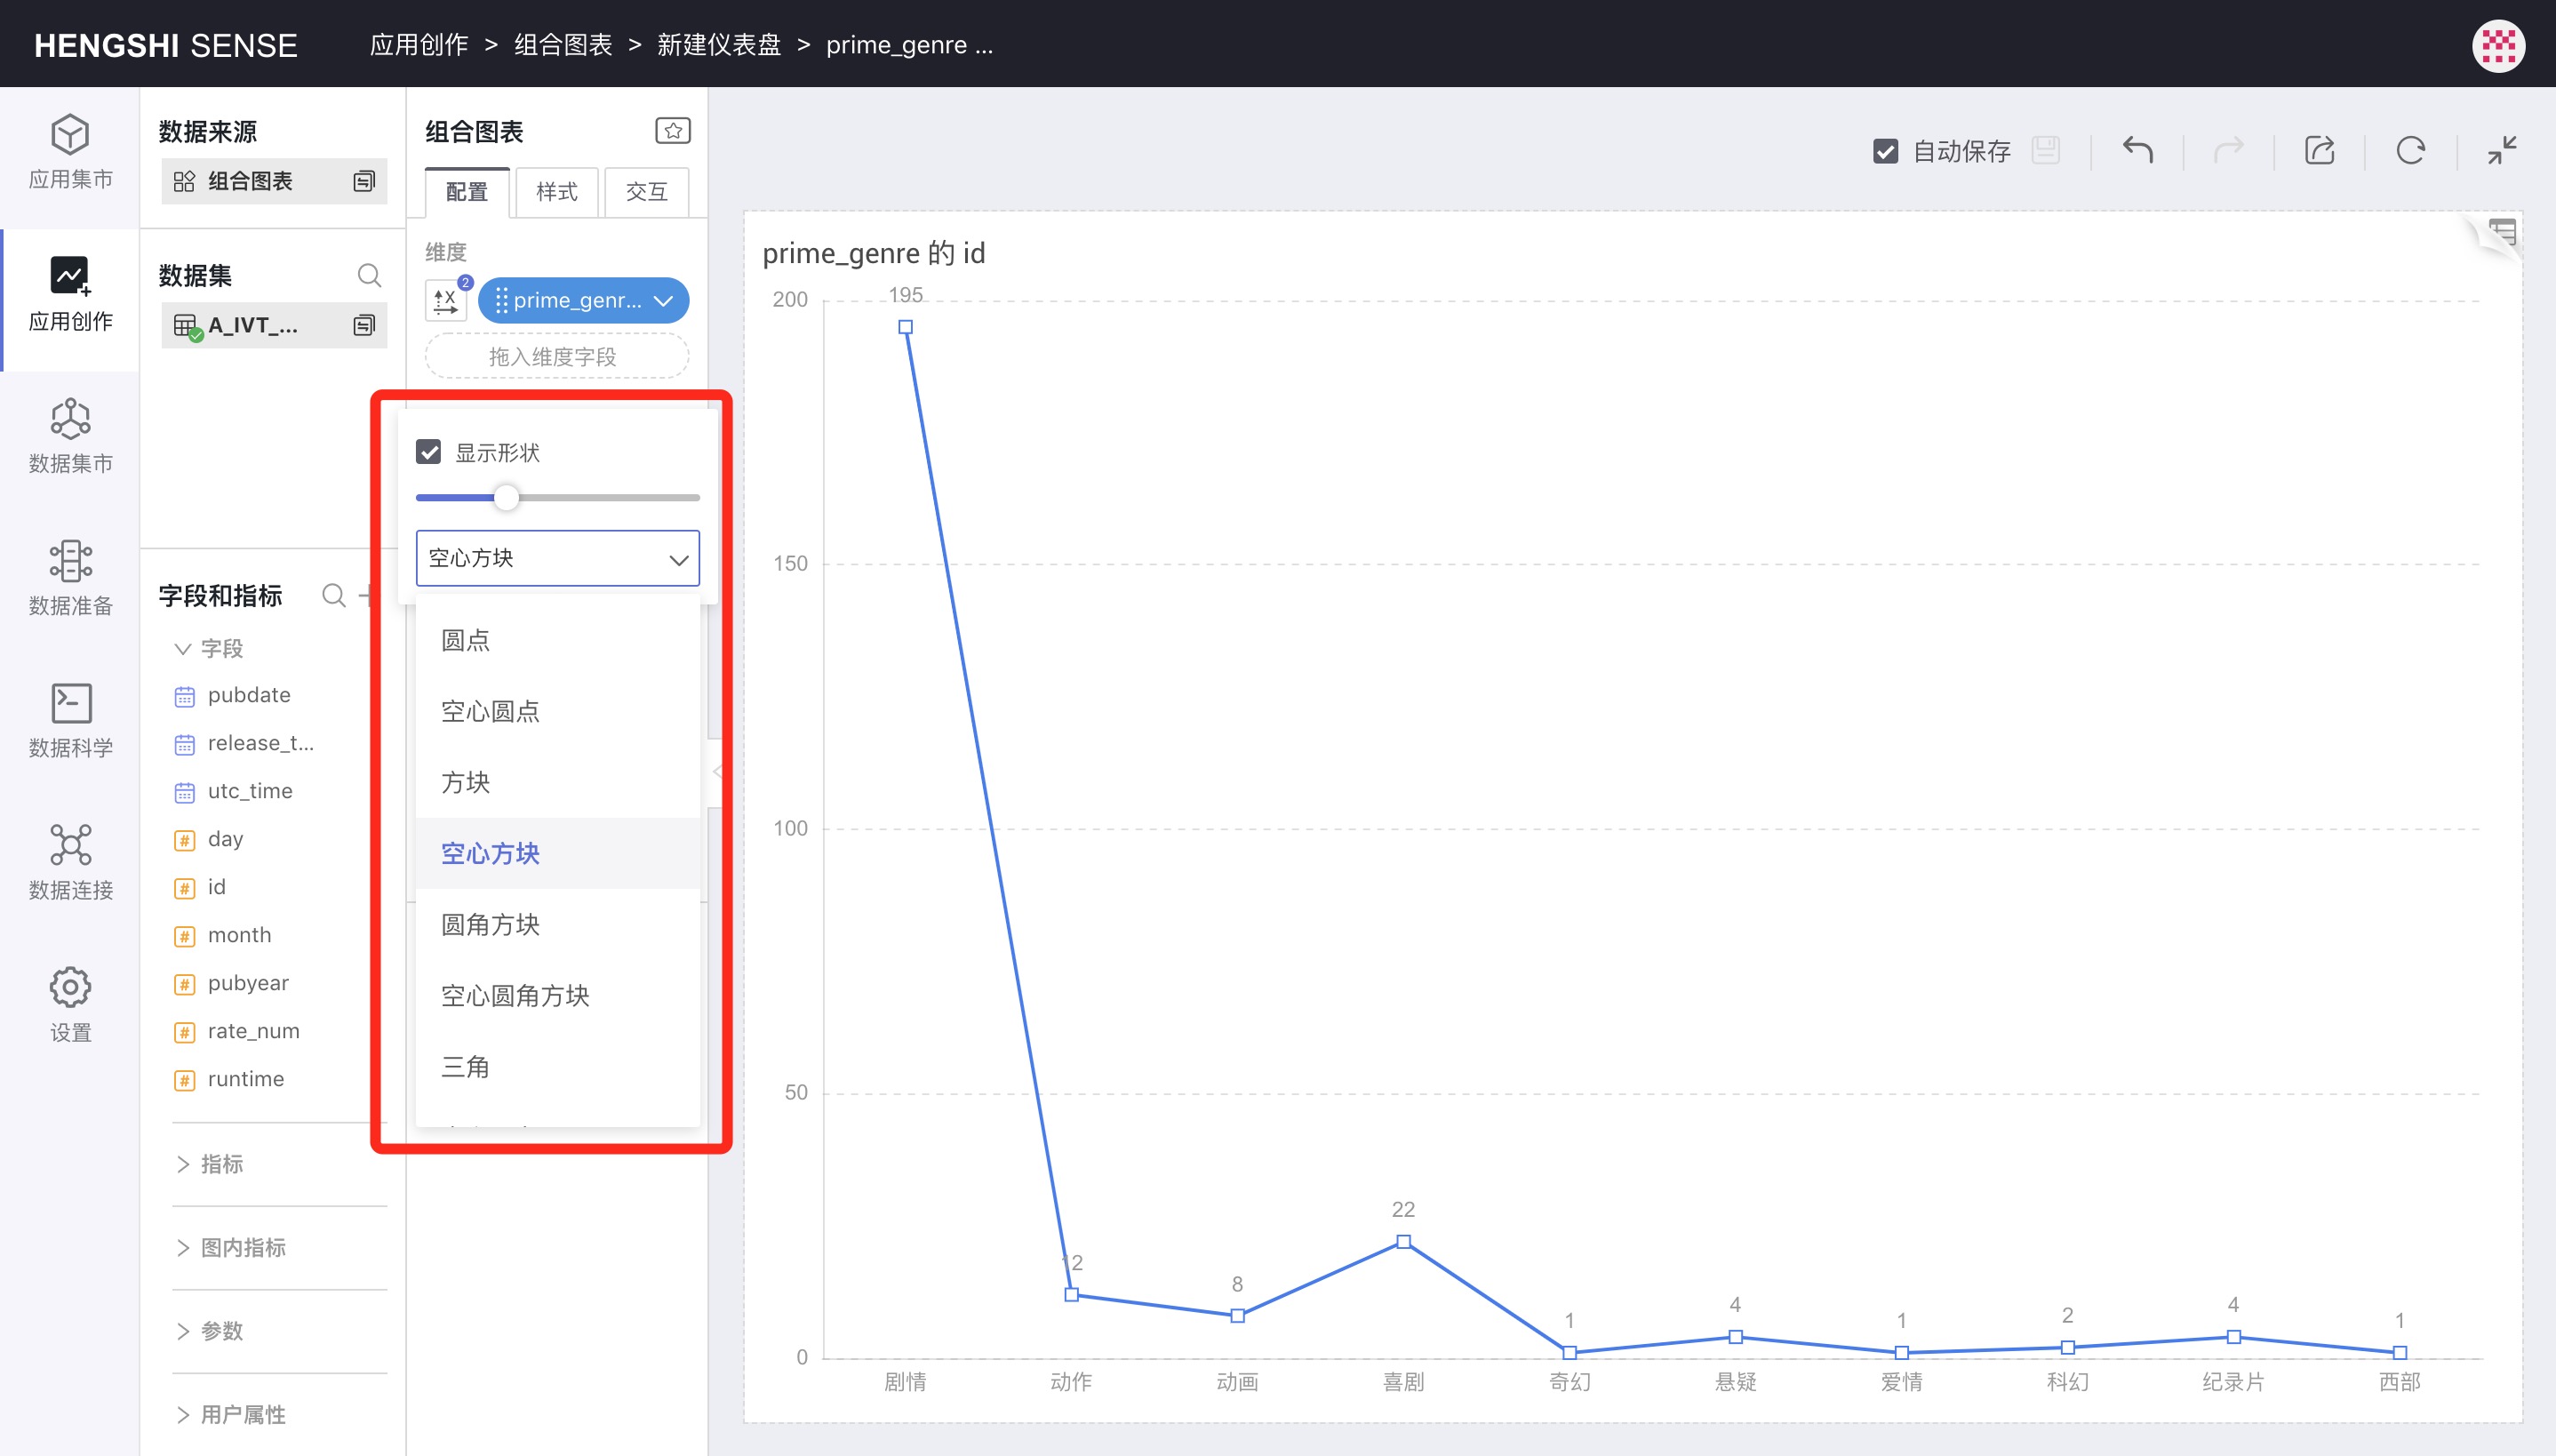This screenshot has width=2556, height=1456.
Task: Select the id field
Action: [x=216, y=887]
